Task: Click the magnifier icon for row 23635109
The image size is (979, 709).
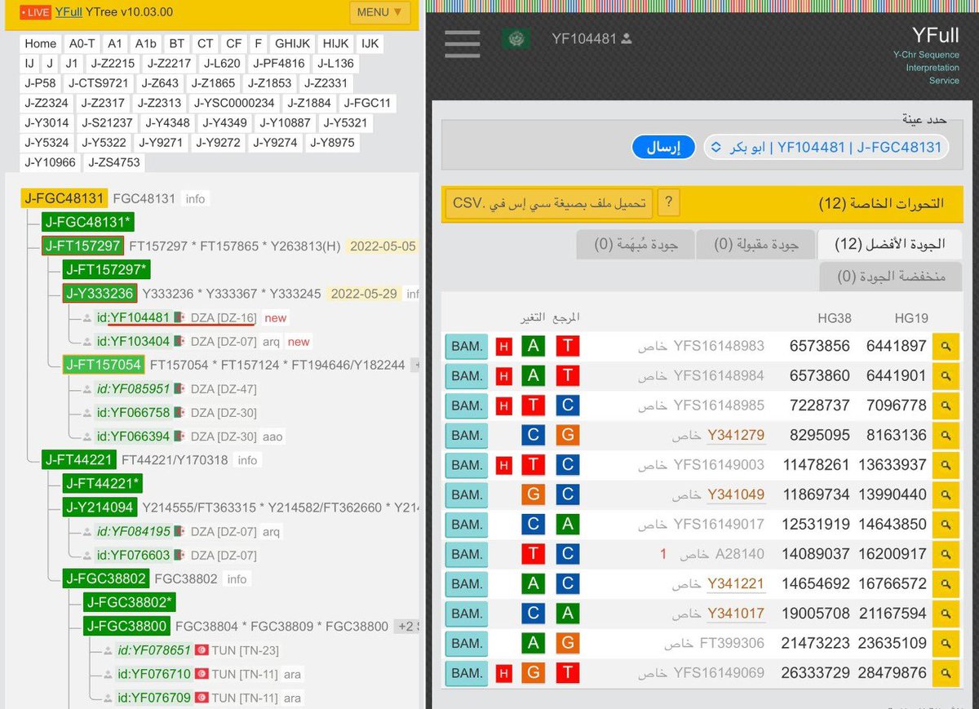Action: coord(946,643)
